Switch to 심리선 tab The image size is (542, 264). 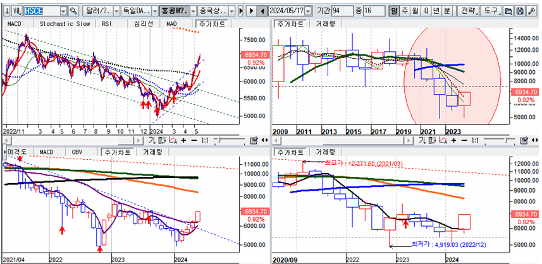coord(144,24)
